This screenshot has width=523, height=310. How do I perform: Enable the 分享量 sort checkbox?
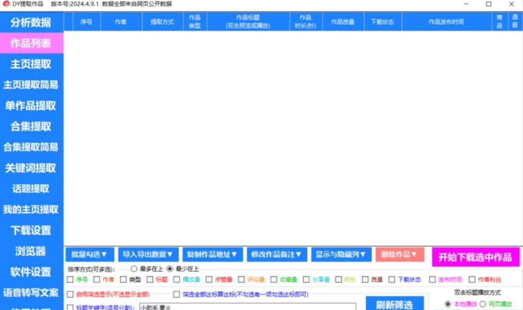[306, 279]
